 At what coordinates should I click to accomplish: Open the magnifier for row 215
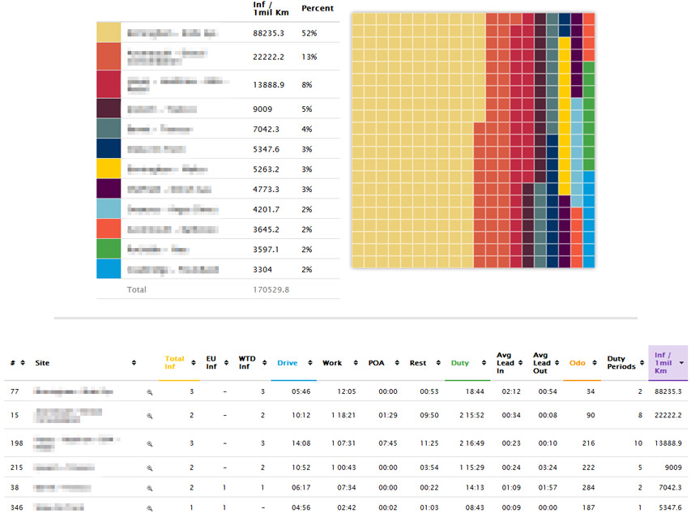(150, 468)
